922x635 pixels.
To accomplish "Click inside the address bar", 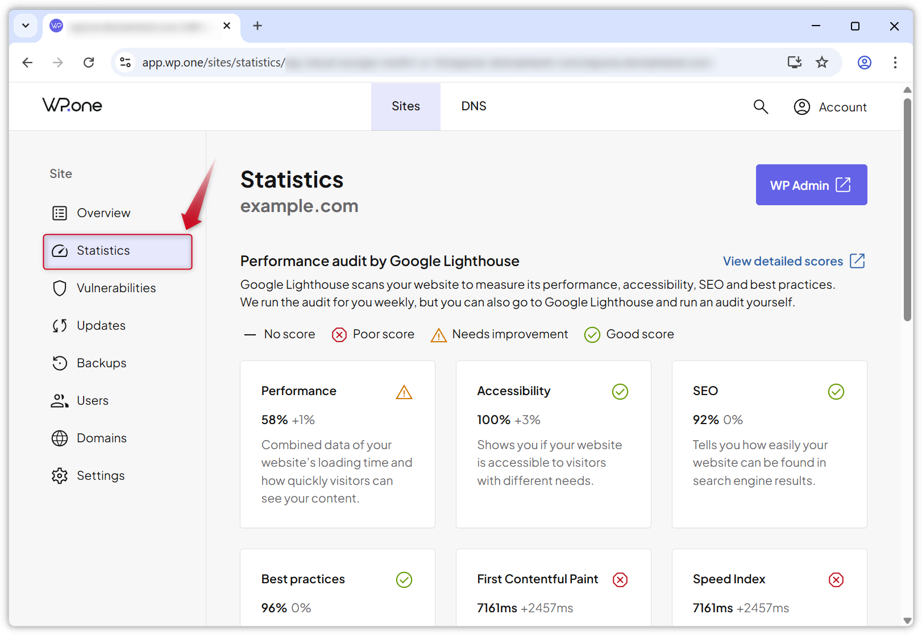I will pos(398,63).
